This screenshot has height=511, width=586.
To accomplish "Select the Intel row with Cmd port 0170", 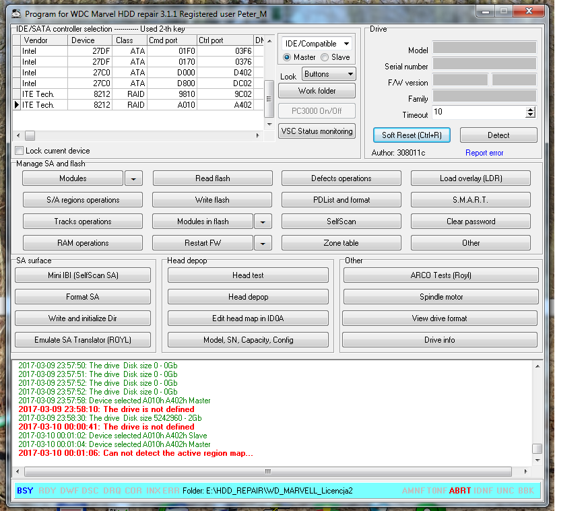I will pos(138,62).
